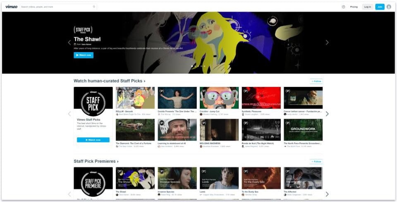Open Watch human-curated Staff Picks heading

[109, 81]
